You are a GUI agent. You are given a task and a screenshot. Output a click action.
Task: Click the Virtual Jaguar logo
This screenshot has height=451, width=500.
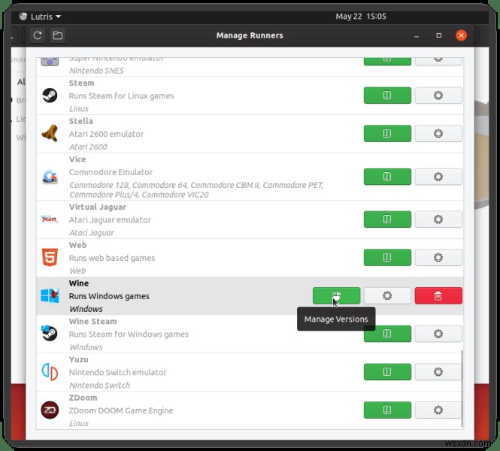tap(50, 219)
